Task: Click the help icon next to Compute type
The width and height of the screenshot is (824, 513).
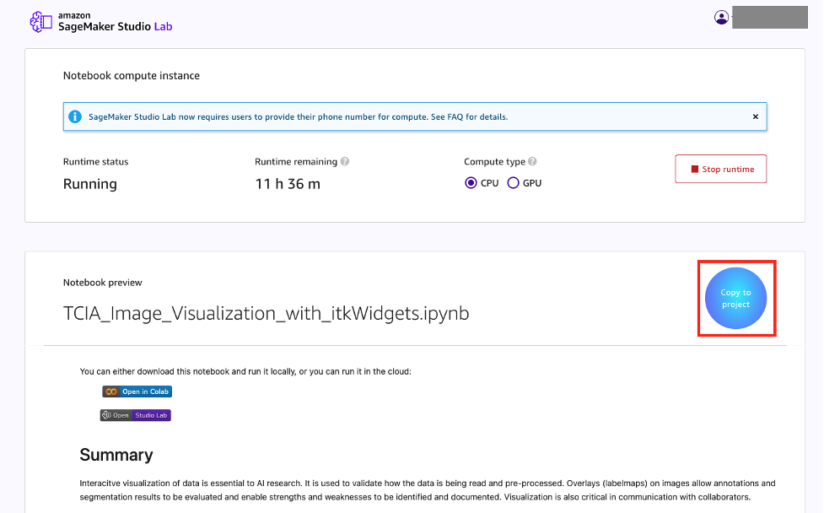Action: tap(532, 161)
